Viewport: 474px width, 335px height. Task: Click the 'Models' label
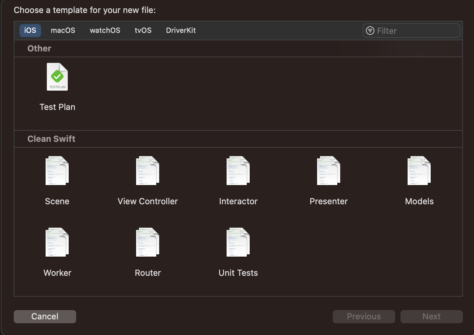pos(419,201)
